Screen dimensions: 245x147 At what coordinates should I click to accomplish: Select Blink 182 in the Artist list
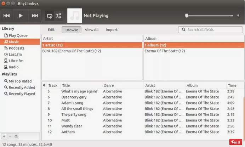[92, 51]
